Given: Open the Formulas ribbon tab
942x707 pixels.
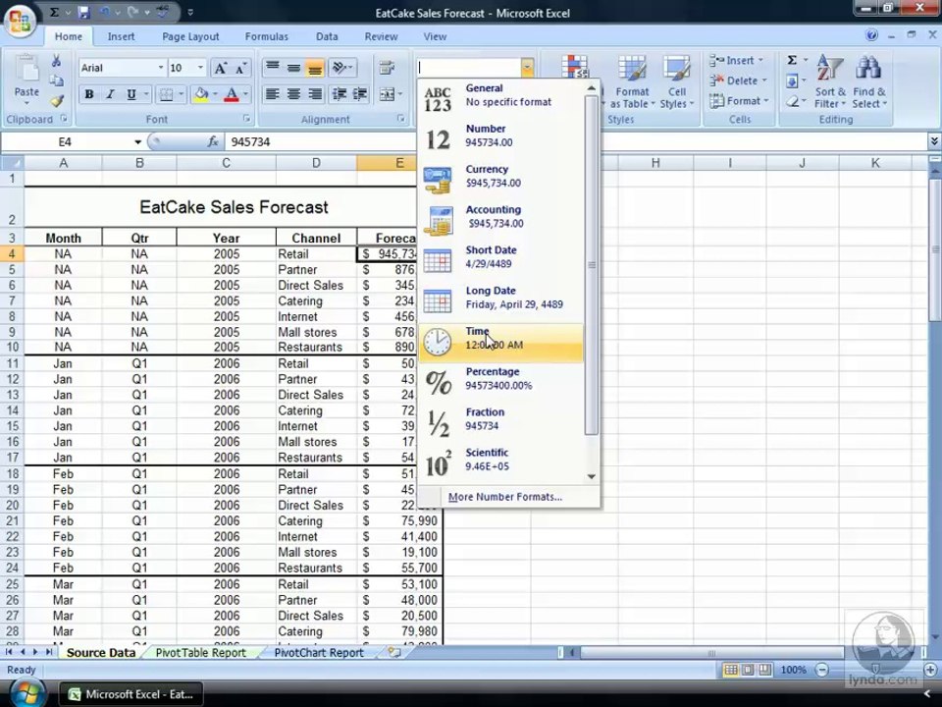Looking at the screenshot, I should pyautogui.click(x=267, y=36).
